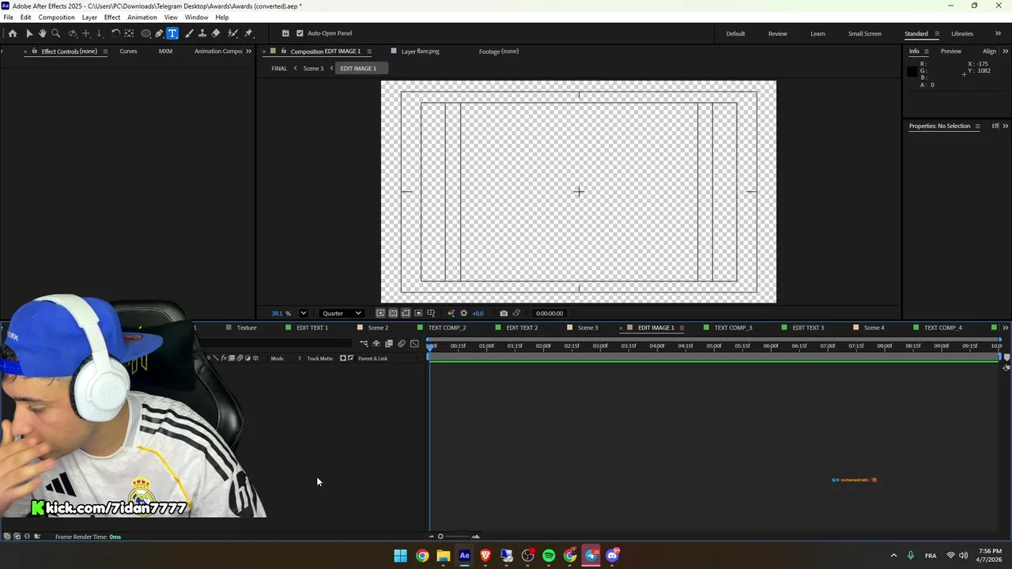This screenshot has height=569, width=1012.
Task: Open the File menu
Action: pyautogui.click(x=8, y=17)
